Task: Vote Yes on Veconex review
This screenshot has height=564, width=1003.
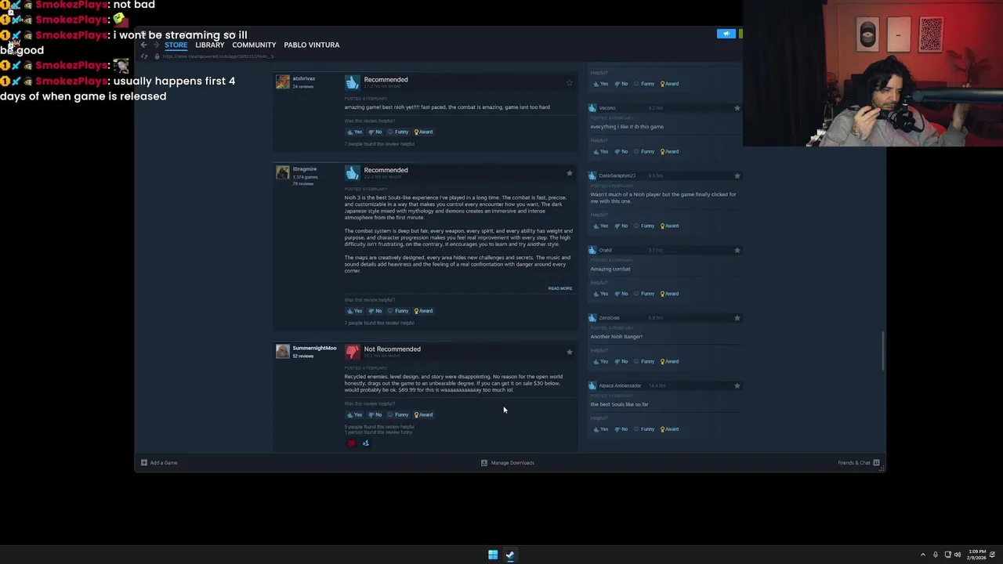Action: (x=600, y=151)
